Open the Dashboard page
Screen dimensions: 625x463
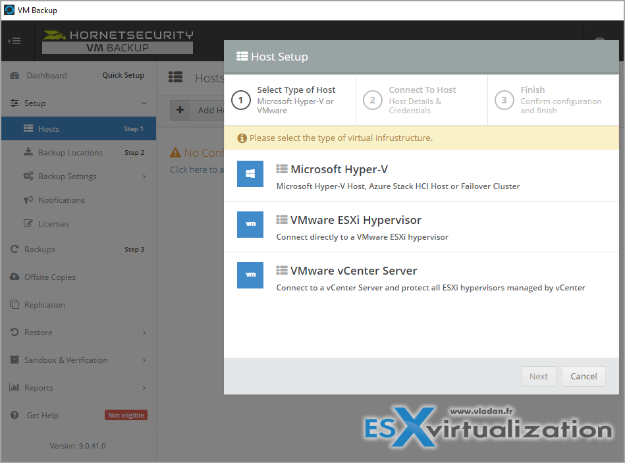pyautogui.click(x=47, y=76)
